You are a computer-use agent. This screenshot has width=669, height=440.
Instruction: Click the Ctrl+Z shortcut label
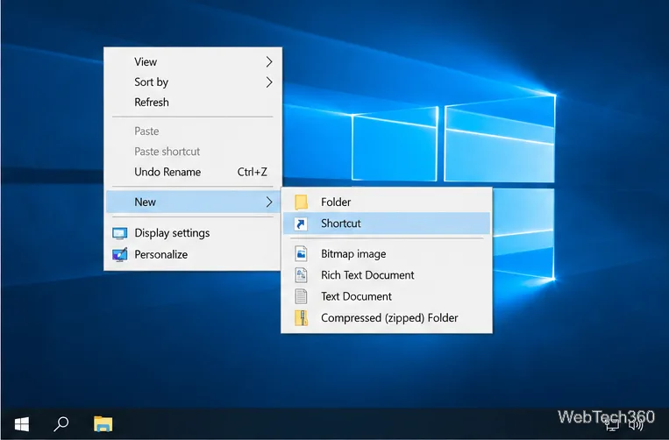coord(253,172)
